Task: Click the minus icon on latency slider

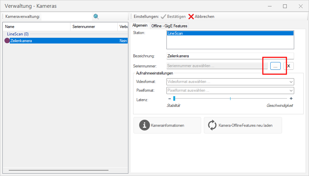Action: 169,98
